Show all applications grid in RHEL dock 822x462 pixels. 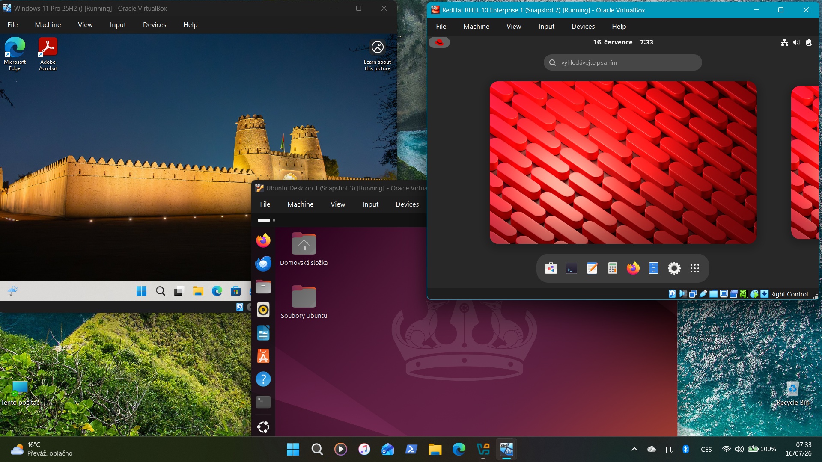coord(695,268)
